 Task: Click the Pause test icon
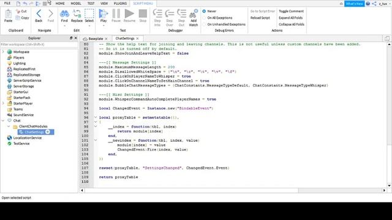tap(116, 13)
